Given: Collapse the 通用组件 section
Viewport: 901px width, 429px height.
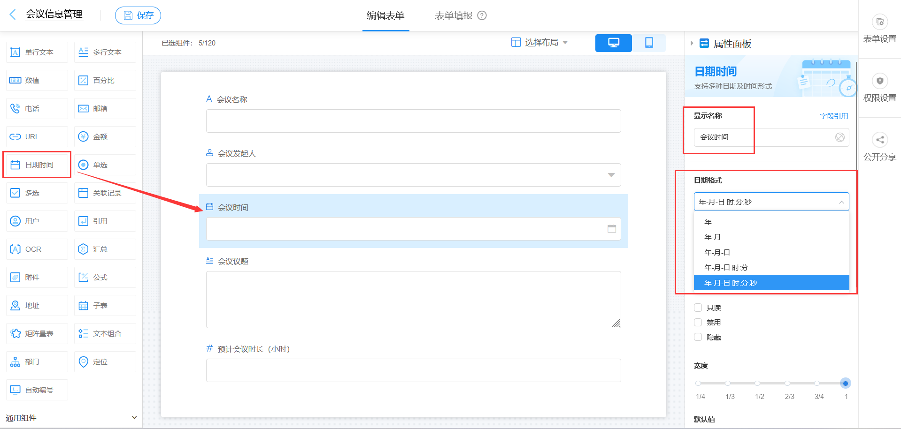Looking at the screenshot, I should [134, 417].
